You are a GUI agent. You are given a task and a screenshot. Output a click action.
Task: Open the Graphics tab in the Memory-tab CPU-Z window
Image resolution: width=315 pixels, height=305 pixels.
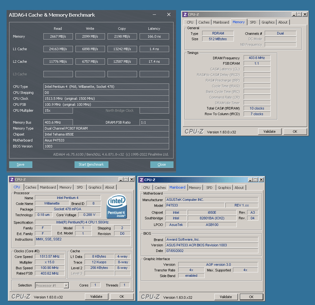tap(268, 22)
